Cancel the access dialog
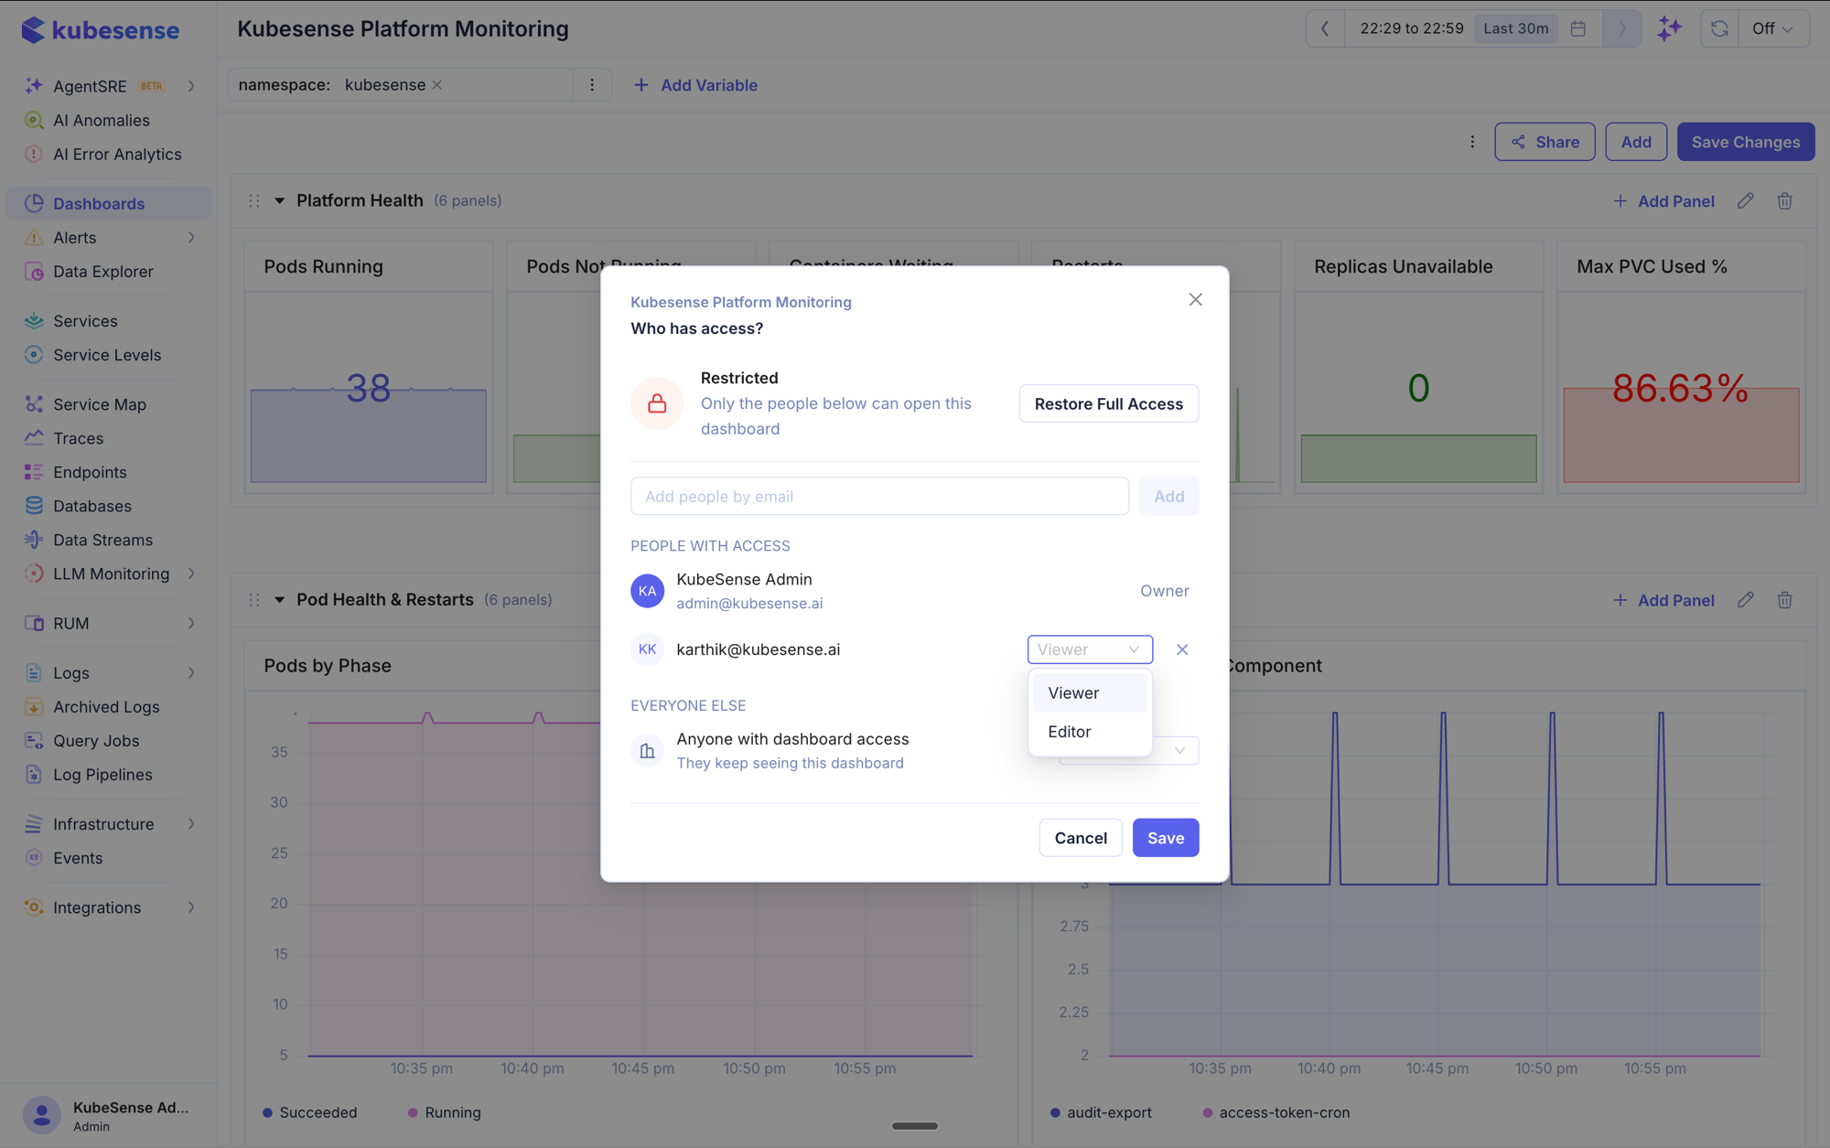 click(1081, 838)
